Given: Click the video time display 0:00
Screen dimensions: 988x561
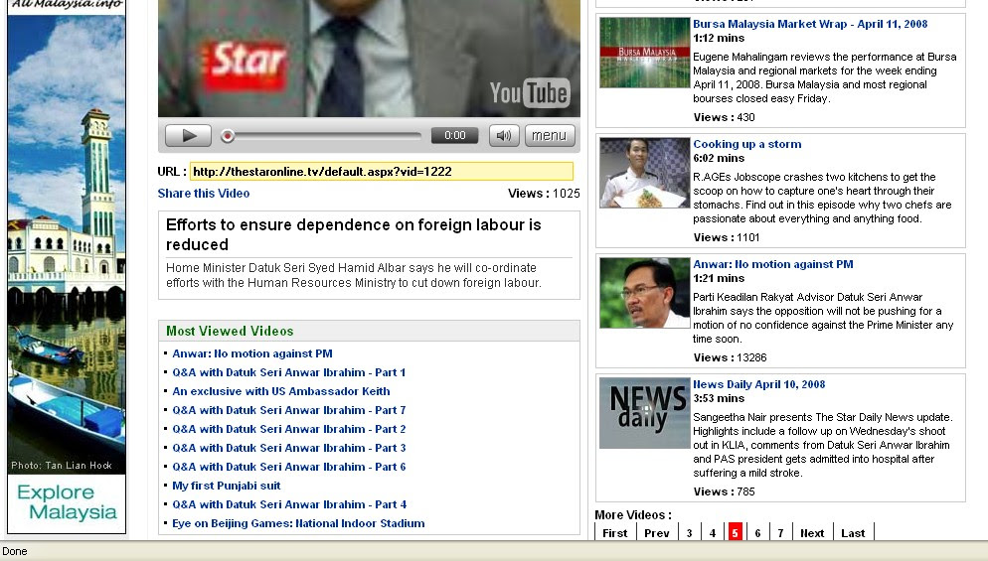Looking at the screenshot, I should [x=455, y=135].
